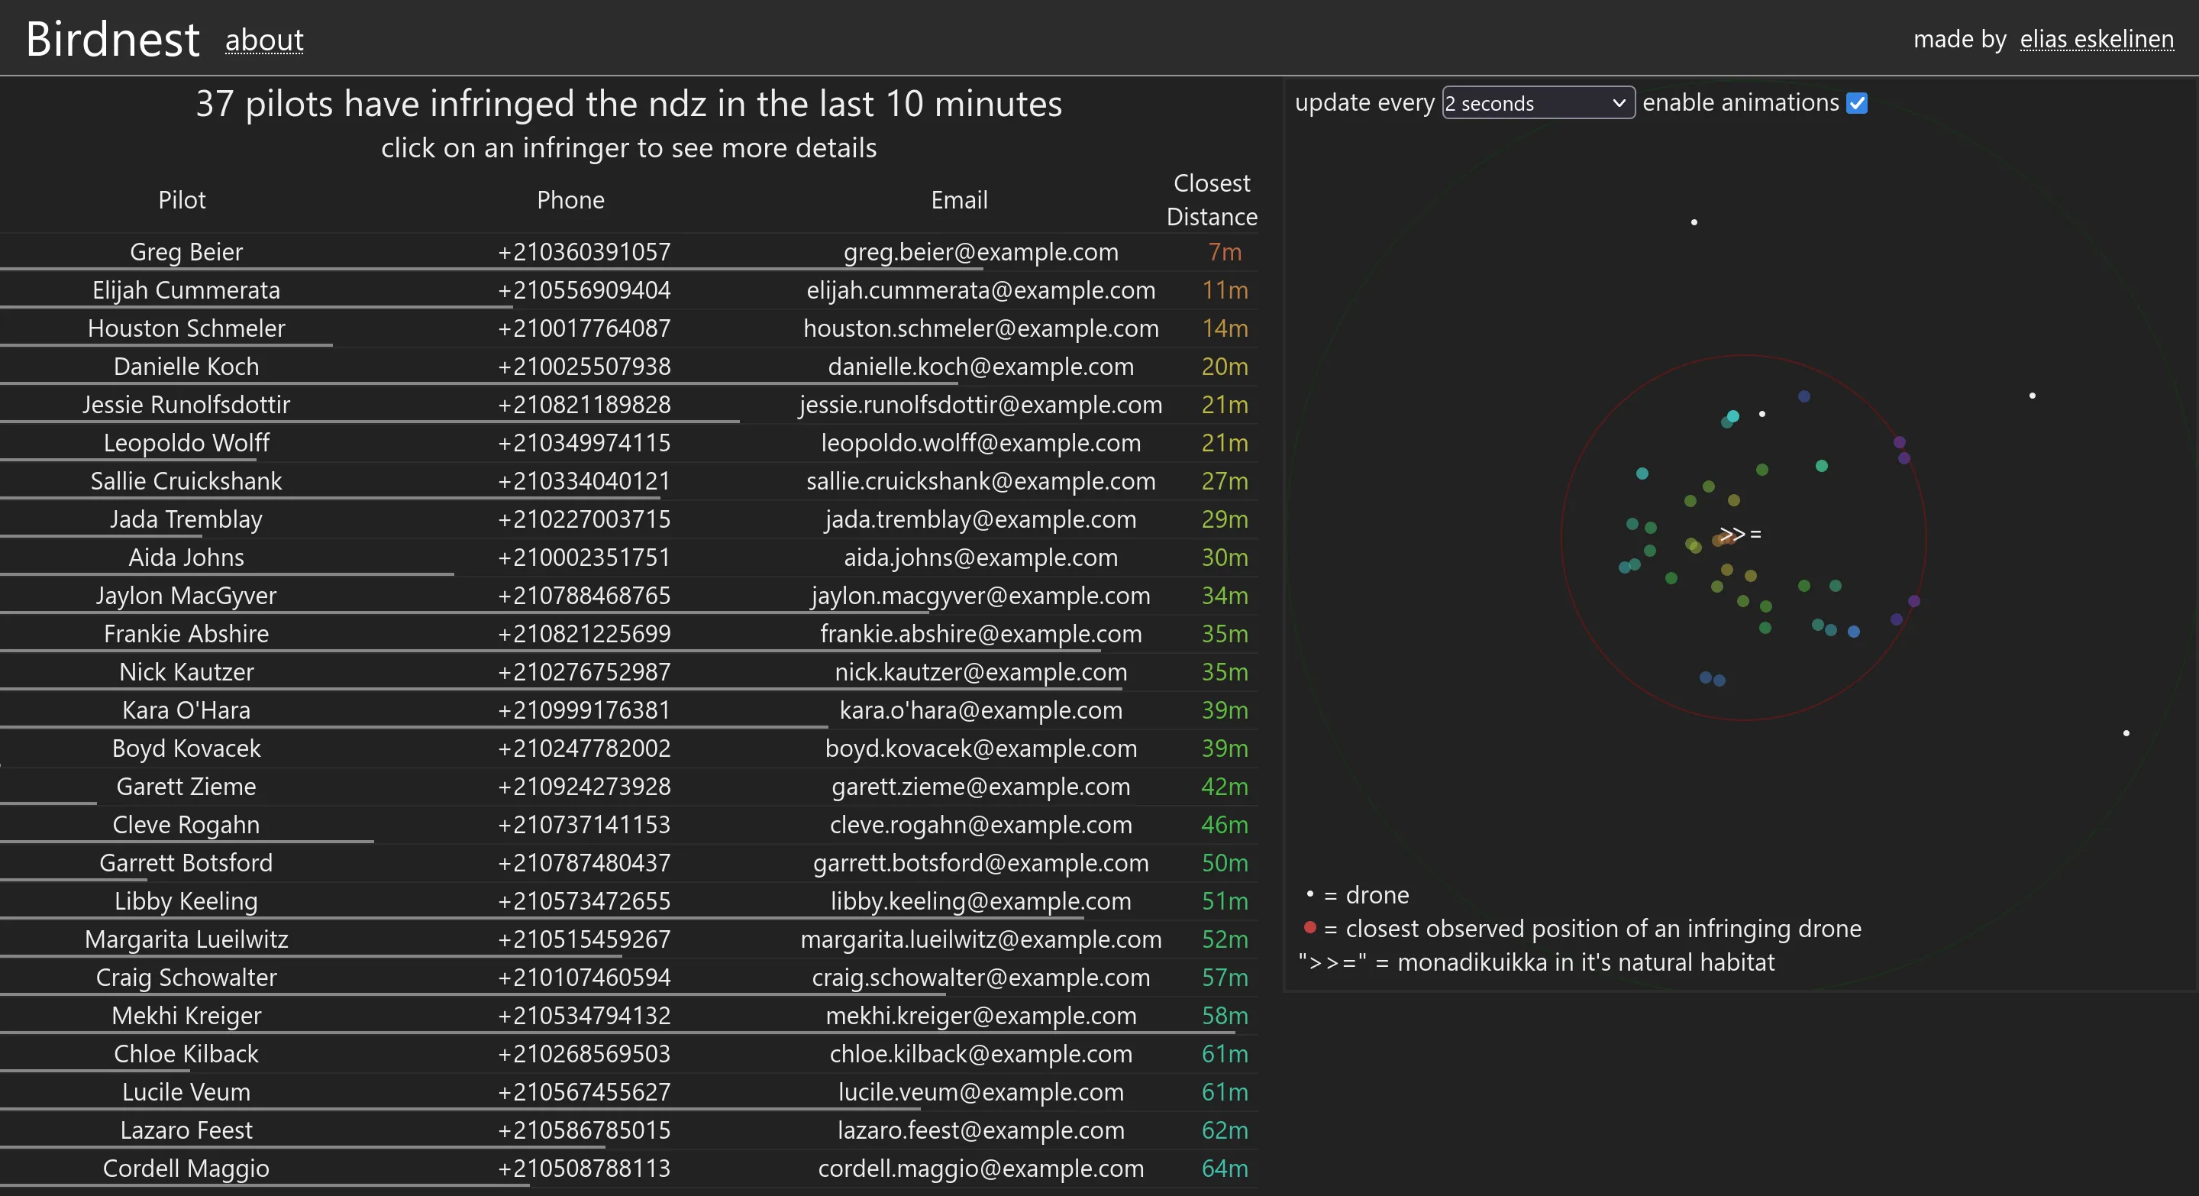Open elias eskelinen author link
Image resolution: width=2199 pixels, height=1196 pixels.
tap(2096, 39)
